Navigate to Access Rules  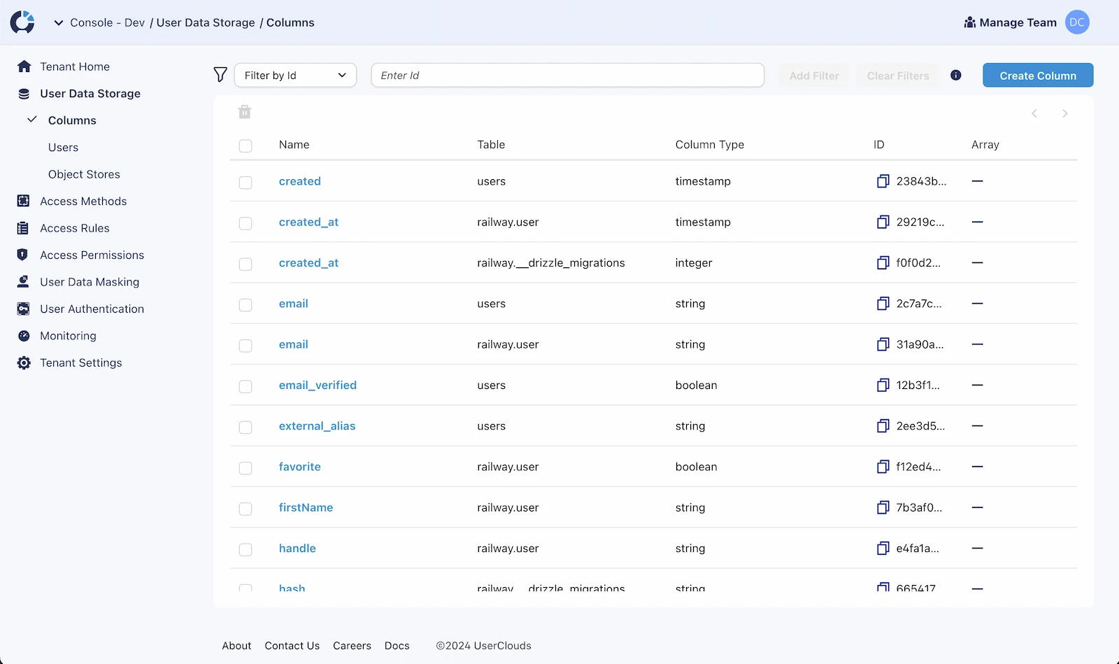click(75, 228)
